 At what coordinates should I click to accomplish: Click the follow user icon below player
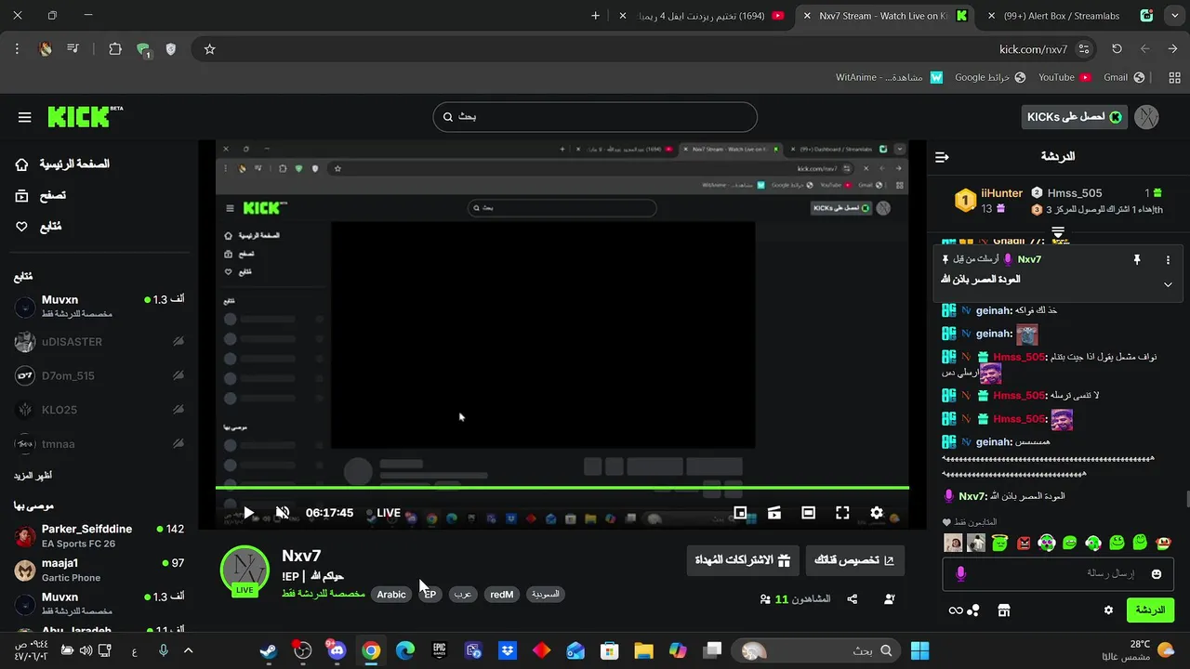click(890, 599)
